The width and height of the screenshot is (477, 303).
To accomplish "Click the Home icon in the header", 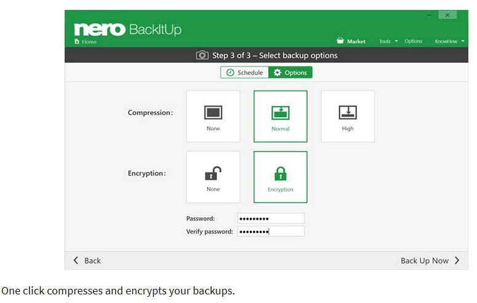I will 77,41.
